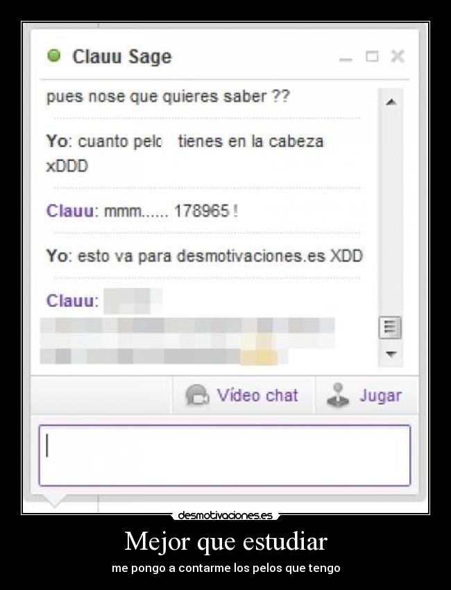Click the joystick icon beside Jugar
This screenshot has height=590, width=451.
337,395
